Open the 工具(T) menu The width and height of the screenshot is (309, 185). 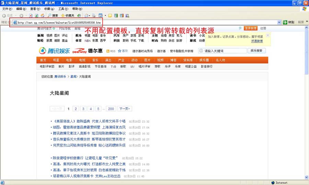[63, 9]
